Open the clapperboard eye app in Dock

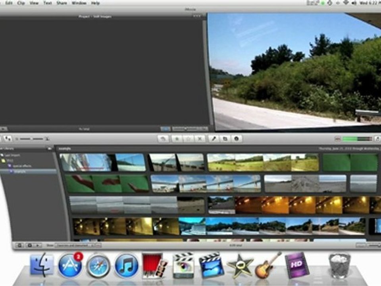[x=183, y=265]
